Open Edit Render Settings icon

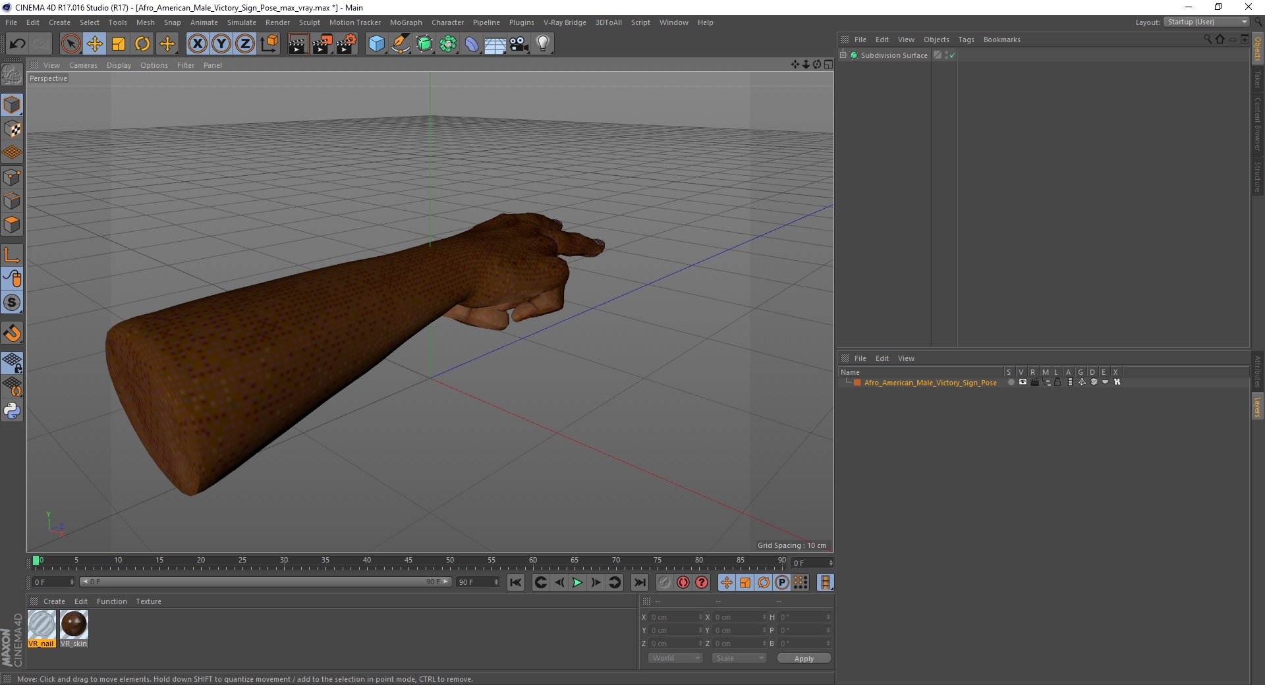pyautogui.click(x=347, y=44)
